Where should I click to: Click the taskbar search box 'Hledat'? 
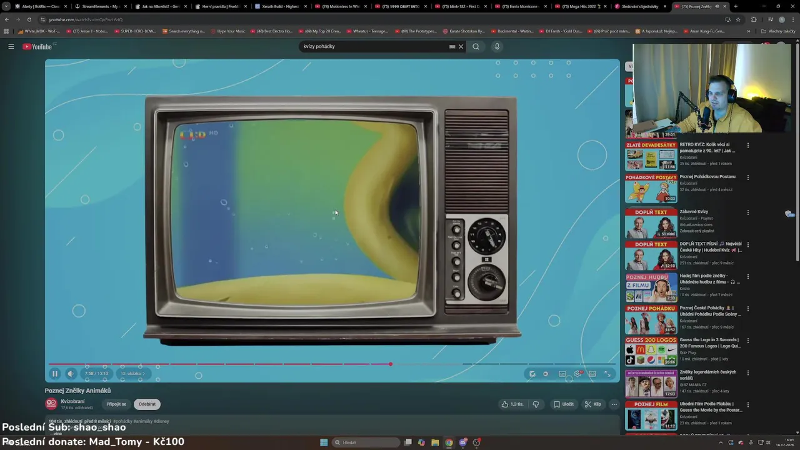[x=367, y=442]
